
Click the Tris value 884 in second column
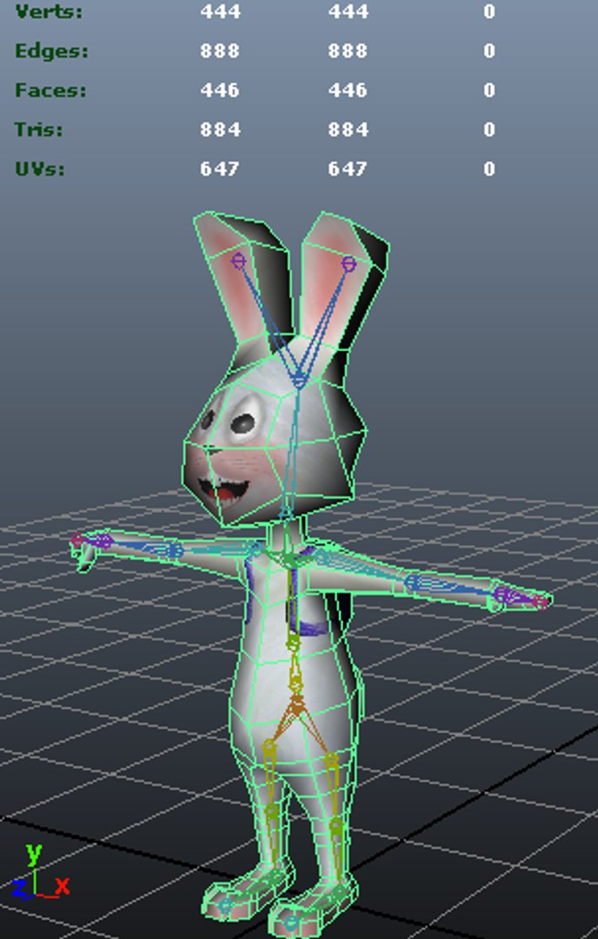pos(347,130)
